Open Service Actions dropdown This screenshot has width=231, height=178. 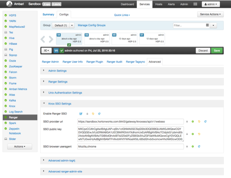pyautogui.click(x=210, y=14)
